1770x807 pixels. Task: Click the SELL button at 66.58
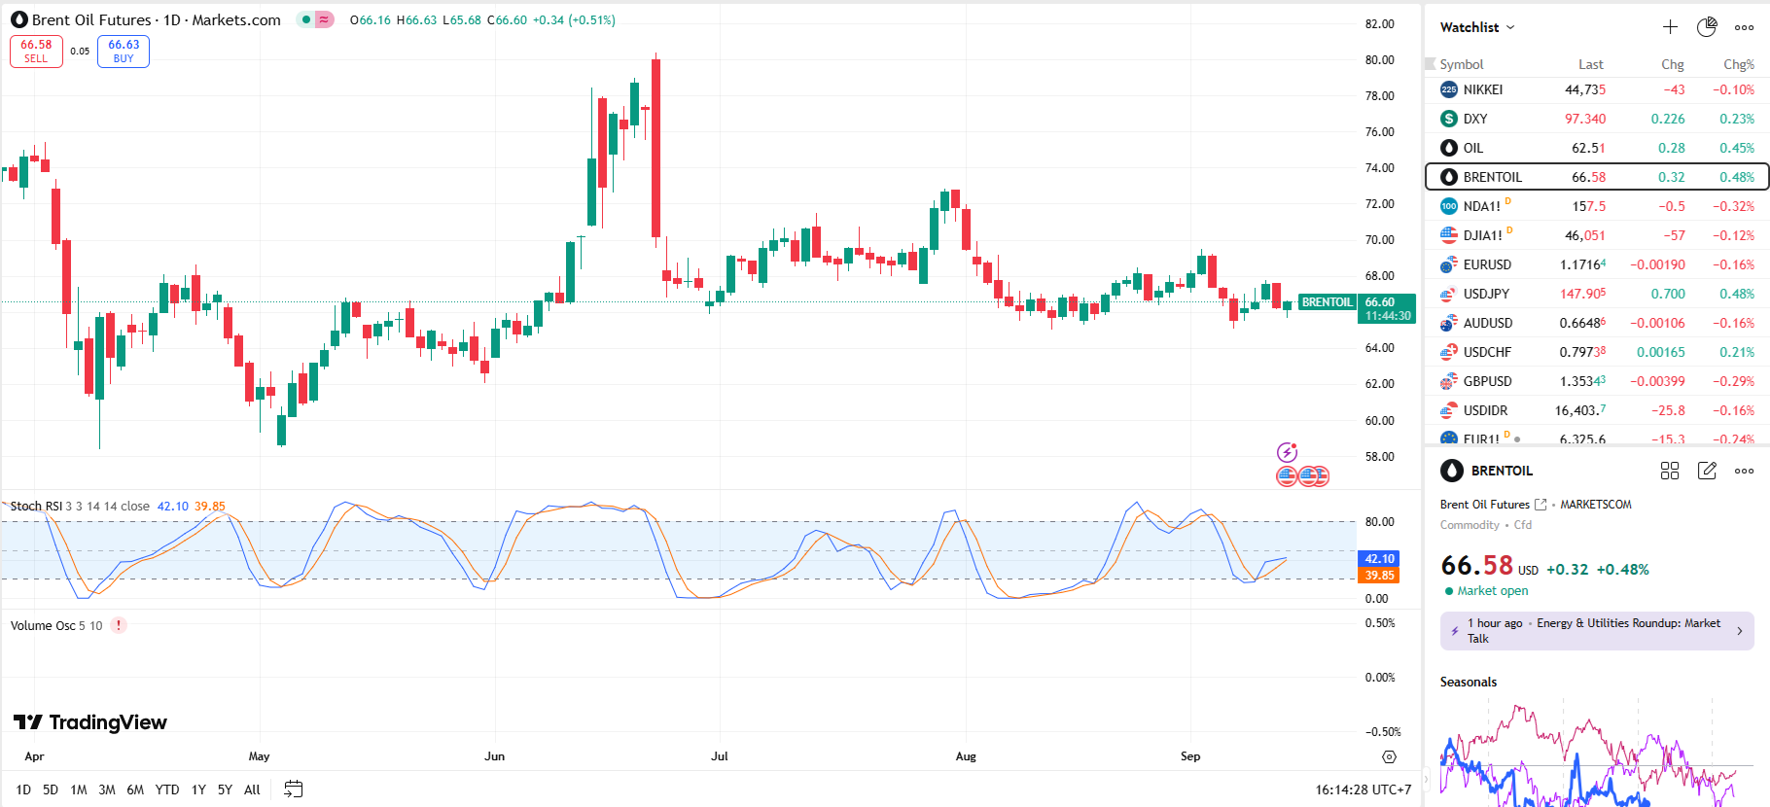coord(36,51)
